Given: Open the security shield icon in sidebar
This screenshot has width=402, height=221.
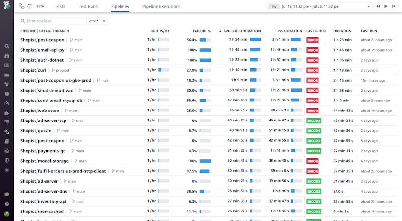Looking at the screenshot, I should tap(7, 161).
